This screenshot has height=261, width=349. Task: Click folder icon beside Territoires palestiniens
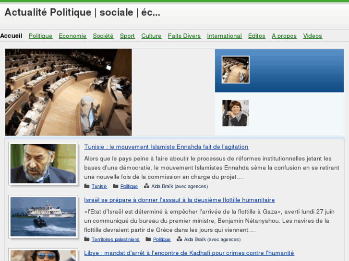coord(87,239)
